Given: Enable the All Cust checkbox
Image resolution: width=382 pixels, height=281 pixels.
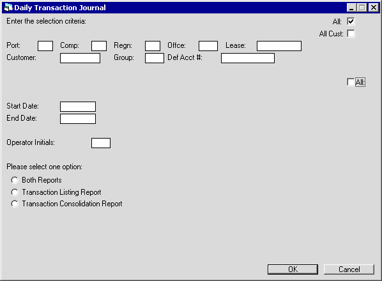Looking at the screenshot, I should point(351,34).
